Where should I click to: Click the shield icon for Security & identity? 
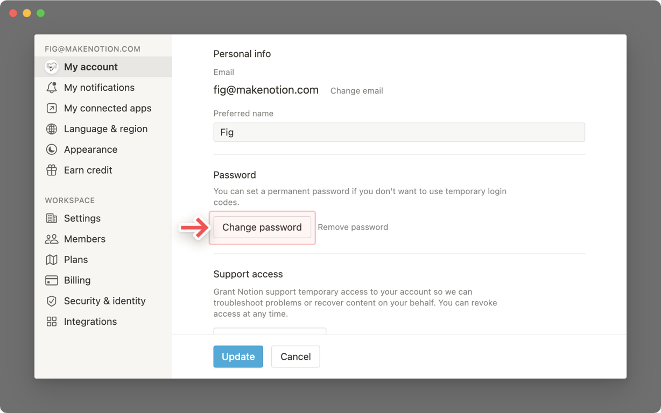coord(52,301)
